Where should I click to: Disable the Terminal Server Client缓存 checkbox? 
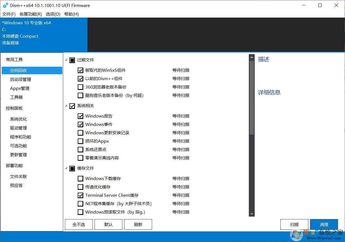81,195
